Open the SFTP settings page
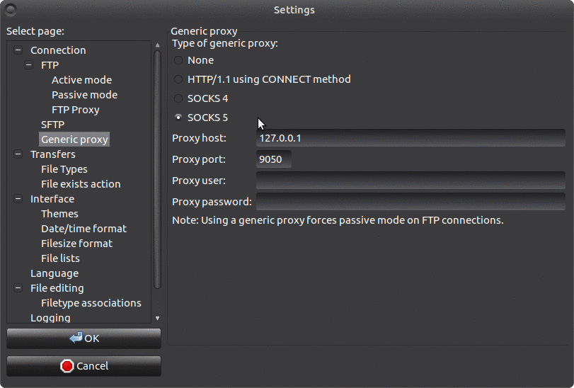Screen dimensions: 574x388 pyautogui.click(x=52, y=125)
